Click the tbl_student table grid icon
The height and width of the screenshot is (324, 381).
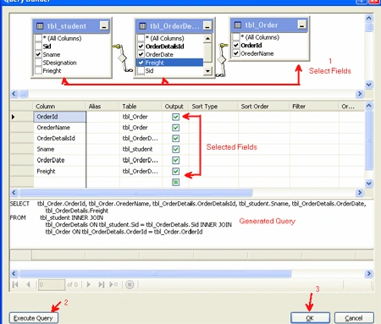(40, 26)
